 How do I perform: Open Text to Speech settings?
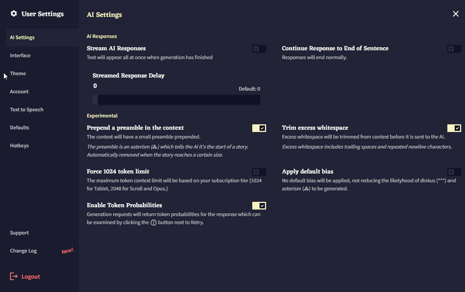[x=26, y=110]
